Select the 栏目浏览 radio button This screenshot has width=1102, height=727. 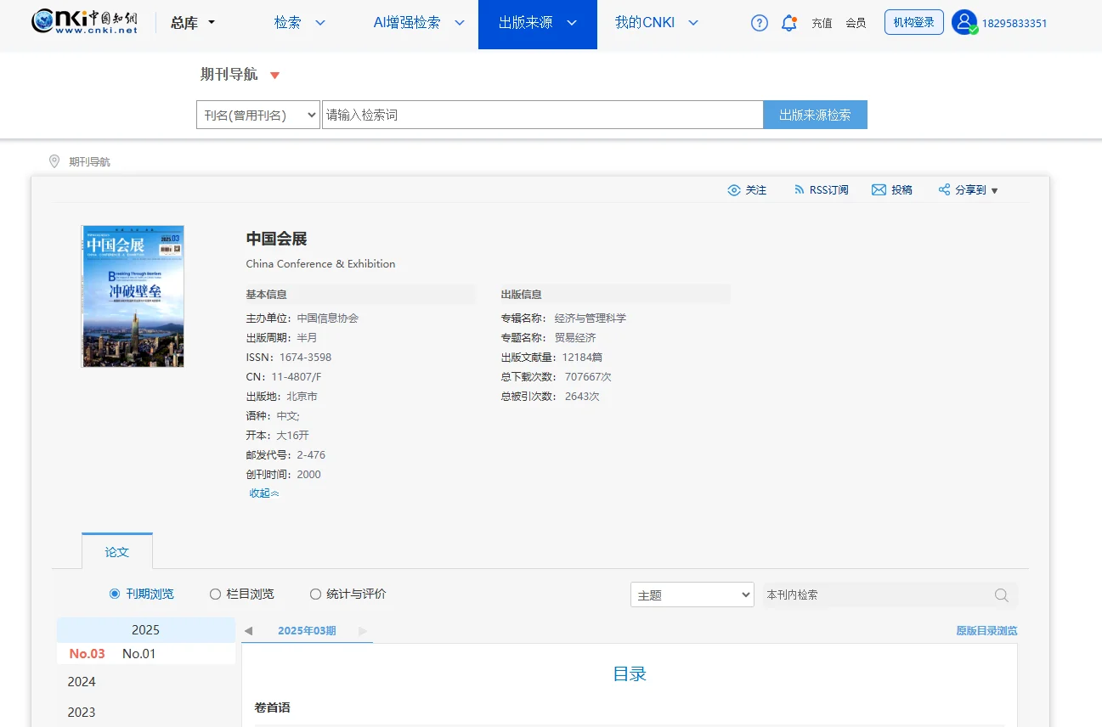pos(215,594)
